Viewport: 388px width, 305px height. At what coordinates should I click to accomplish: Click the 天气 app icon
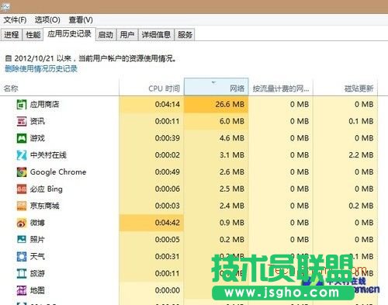(x=22, y=257)
